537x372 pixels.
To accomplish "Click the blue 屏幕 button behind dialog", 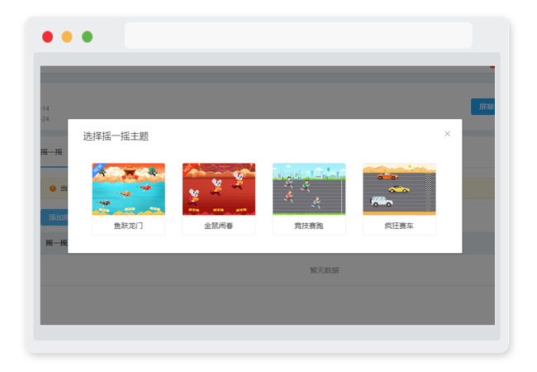I will coord(483,107).
